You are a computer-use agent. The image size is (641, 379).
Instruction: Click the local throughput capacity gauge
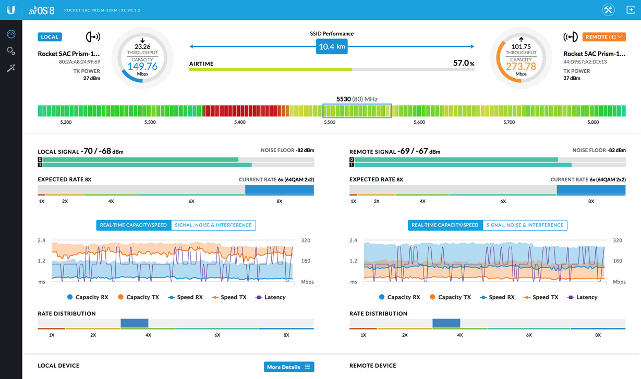[142, 58]
